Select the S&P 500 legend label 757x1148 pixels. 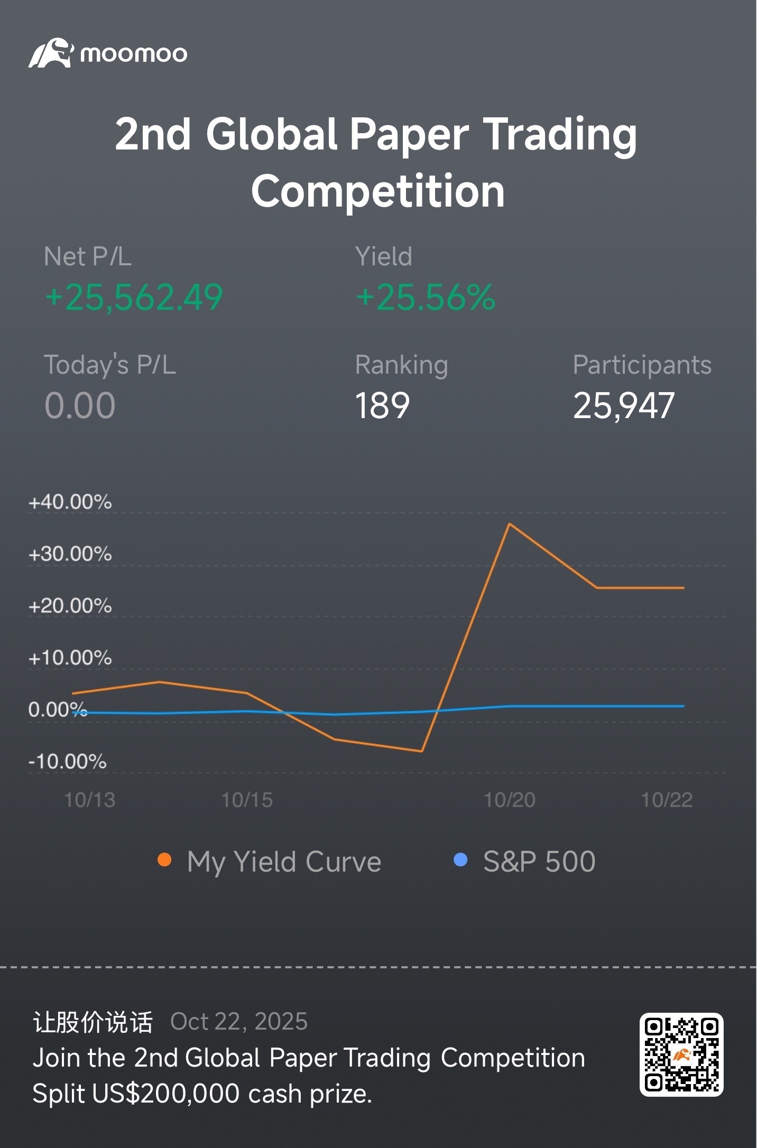(x=539, y=862)
